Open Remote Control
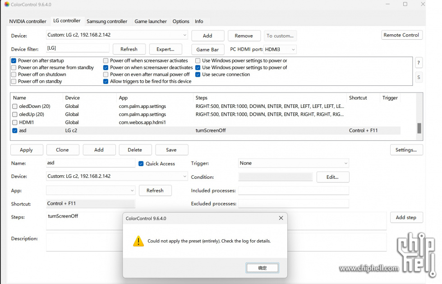The width and height of the screenshot is (442, 284). click(401, 35)
